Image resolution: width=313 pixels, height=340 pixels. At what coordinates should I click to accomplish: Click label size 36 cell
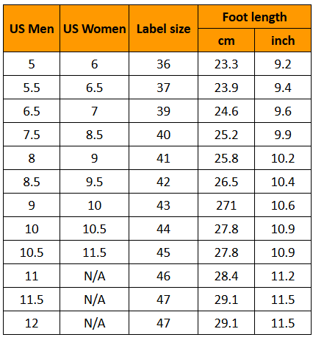[x=163, y=64]
